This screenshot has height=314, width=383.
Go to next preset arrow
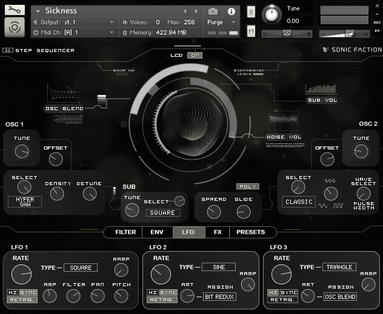pos(196,11)
